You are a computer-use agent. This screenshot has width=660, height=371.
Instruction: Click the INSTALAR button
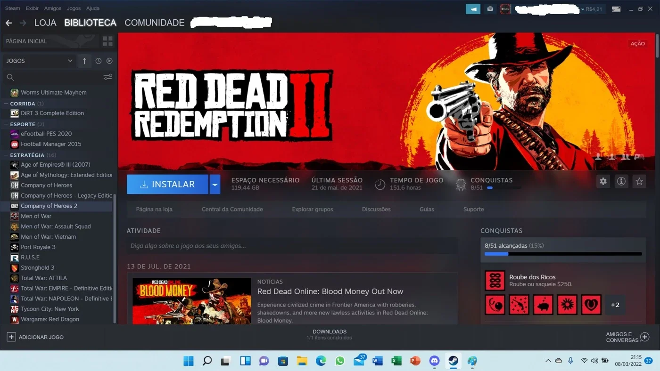pyautogui.click(x=167, y=185)
